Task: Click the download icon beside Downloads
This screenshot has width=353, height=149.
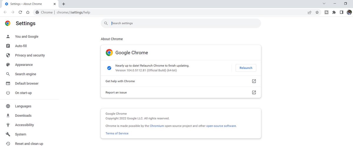Action: point(8,116)
